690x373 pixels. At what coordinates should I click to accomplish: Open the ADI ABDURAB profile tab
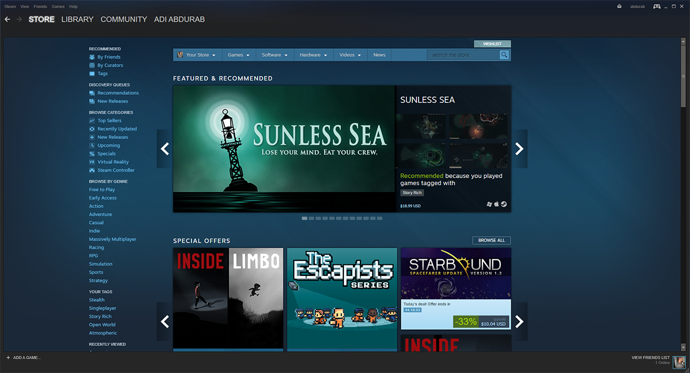179,20
